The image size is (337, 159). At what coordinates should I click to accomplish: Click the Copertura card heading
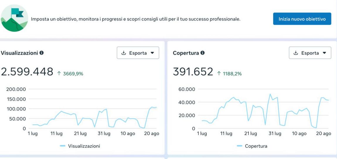(x=186, y=53)
